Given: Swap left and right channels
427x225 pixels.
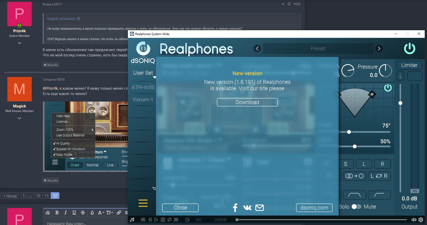Looking at the screenshot, I should (379, 176).
